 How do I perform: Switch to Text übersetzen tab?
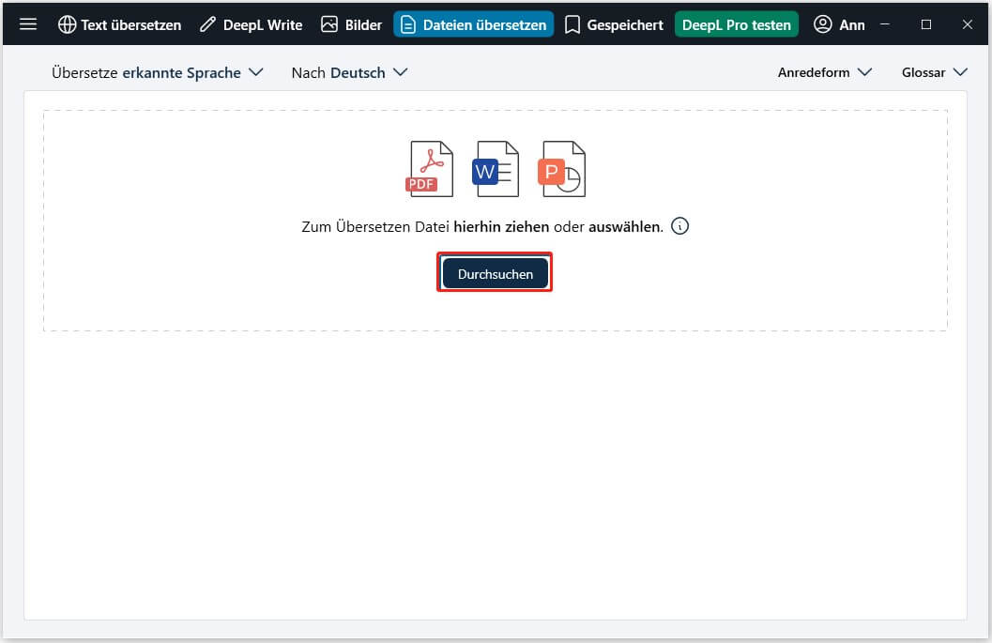click(x=119, y=24)
